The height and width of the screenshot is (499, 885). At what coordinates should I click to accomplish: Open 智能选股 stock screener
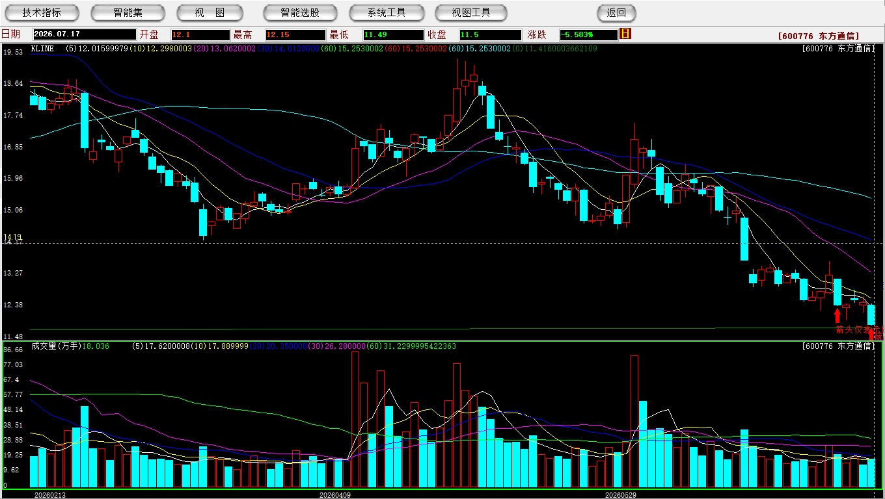tap(300, 12)
